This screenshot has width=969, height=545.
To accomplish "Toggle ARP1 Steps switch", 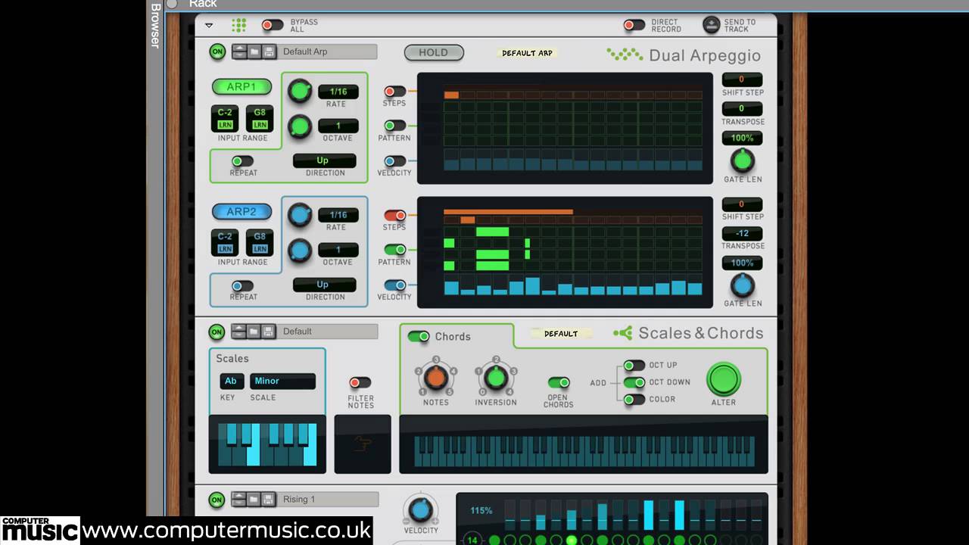I will pos(394,92).
